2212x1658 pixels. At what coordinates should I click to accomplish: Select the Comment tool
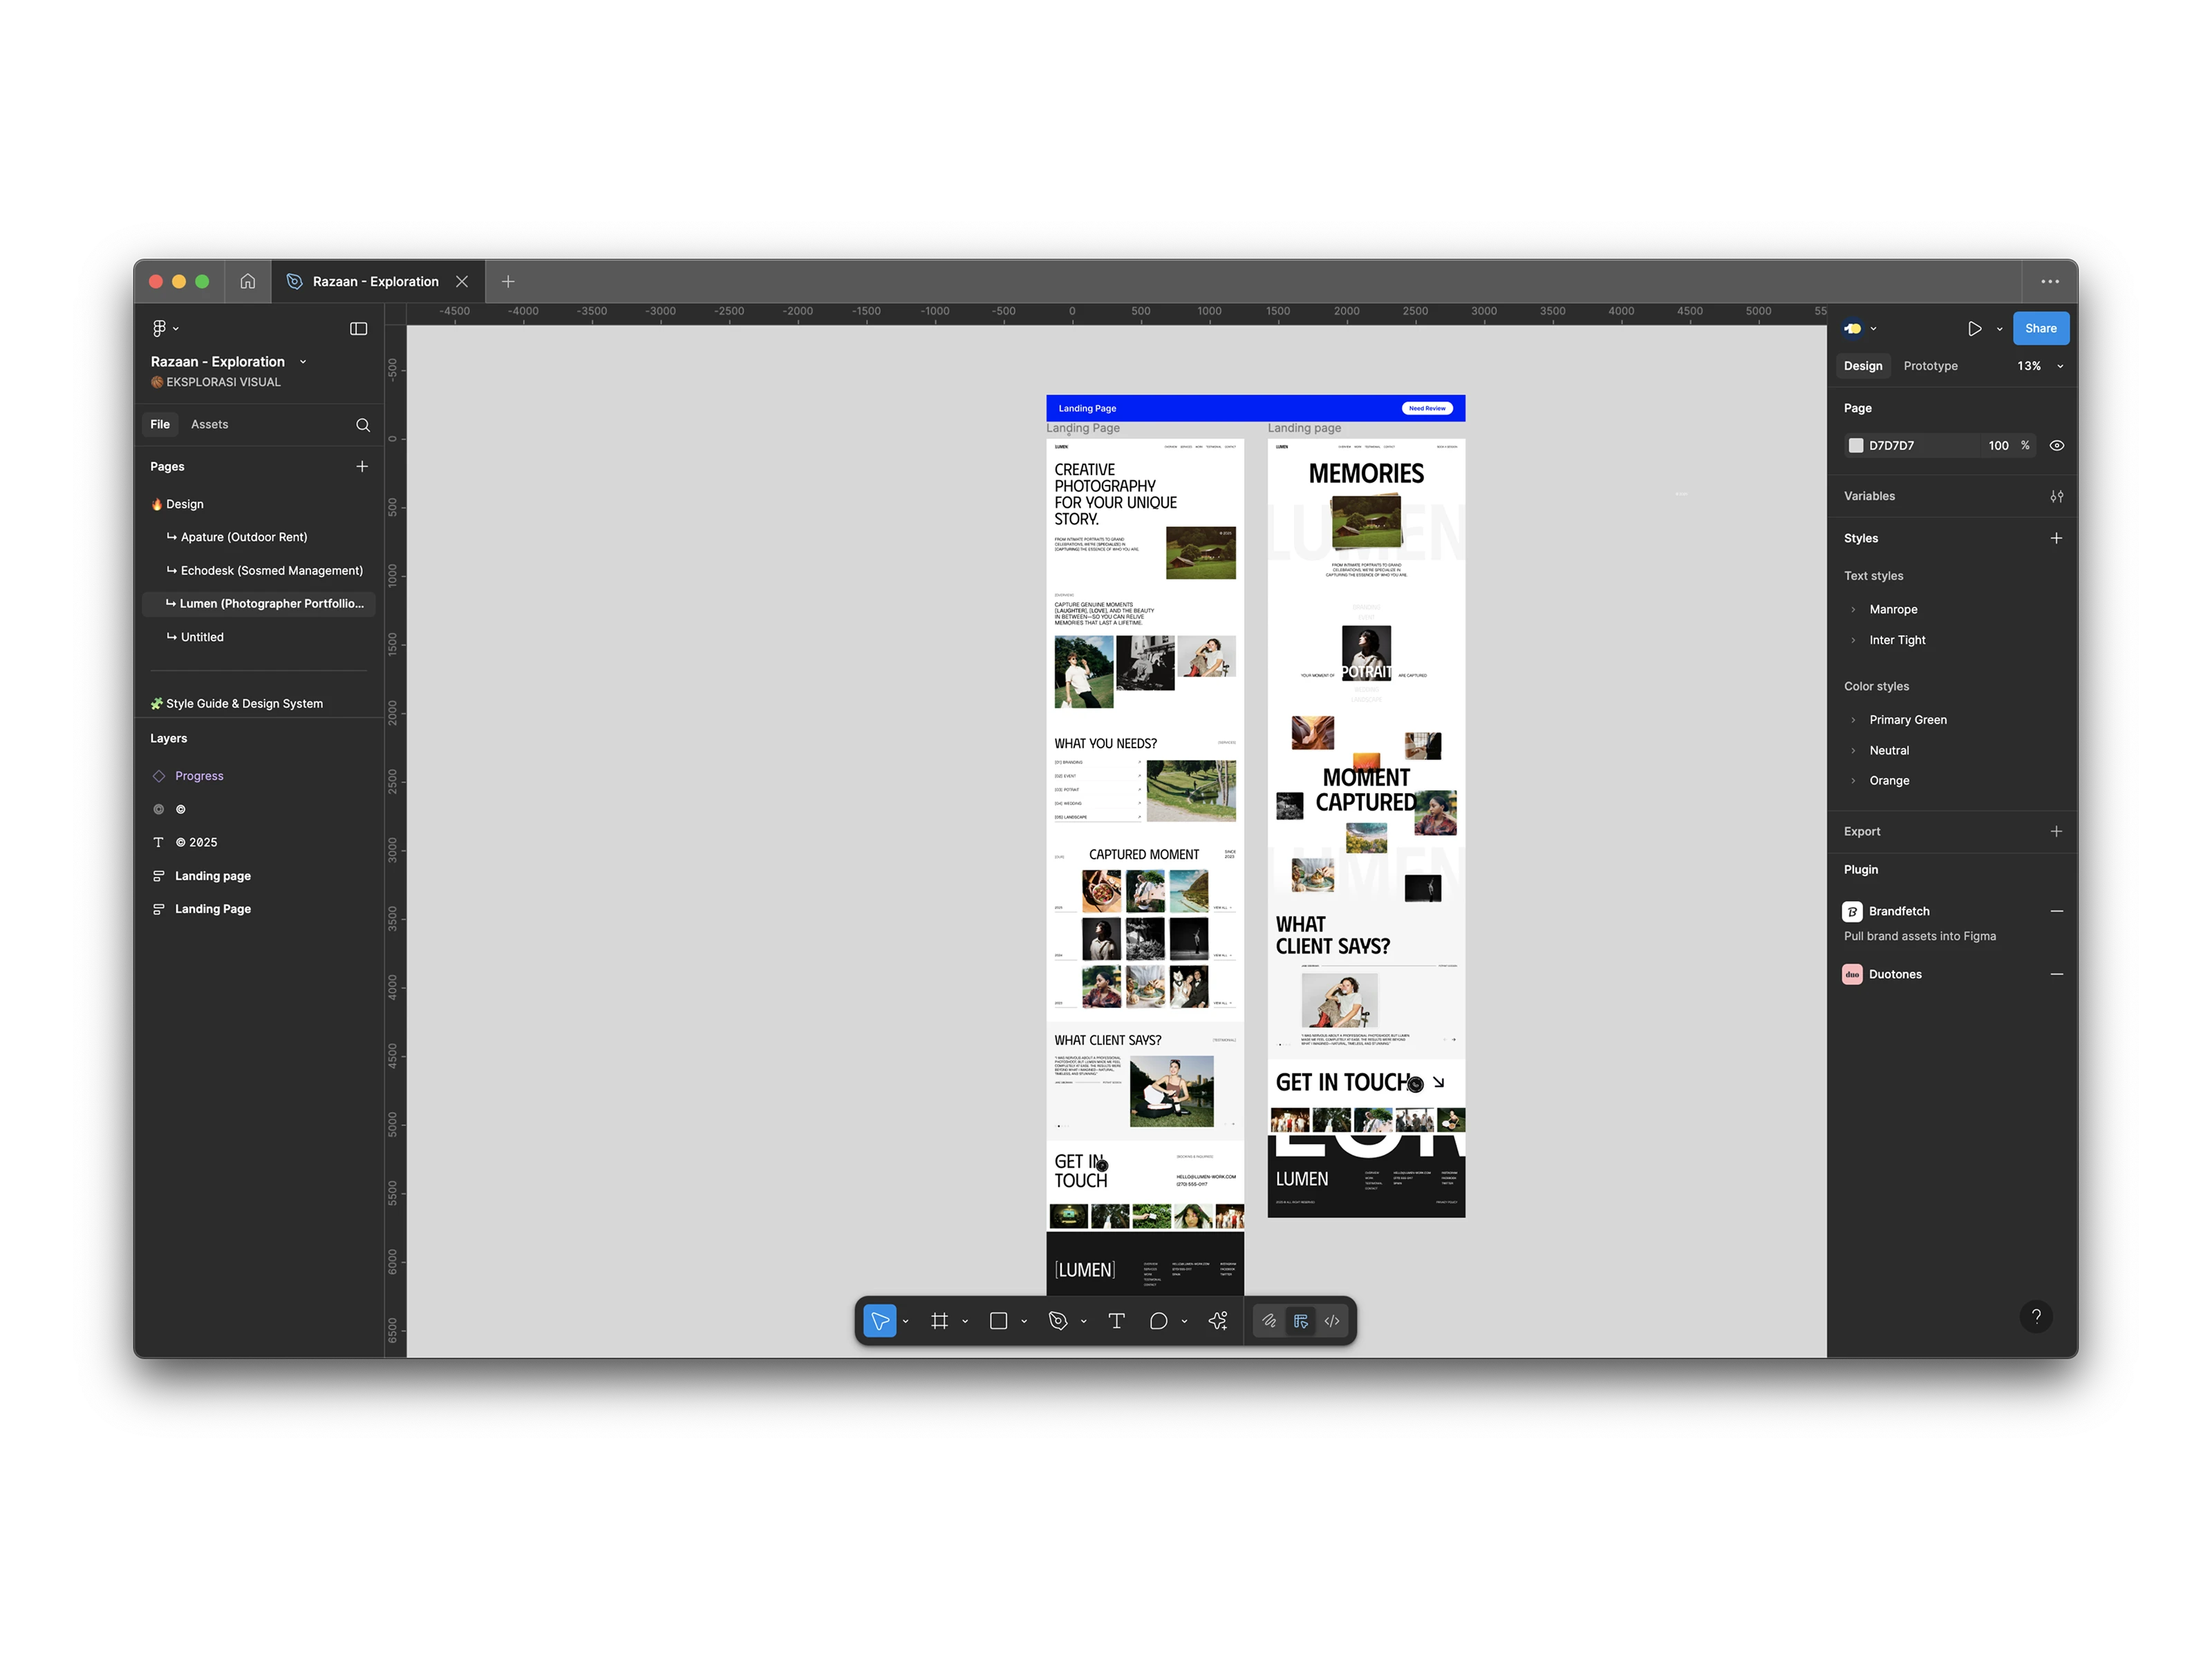(x=1158, y=1321)
